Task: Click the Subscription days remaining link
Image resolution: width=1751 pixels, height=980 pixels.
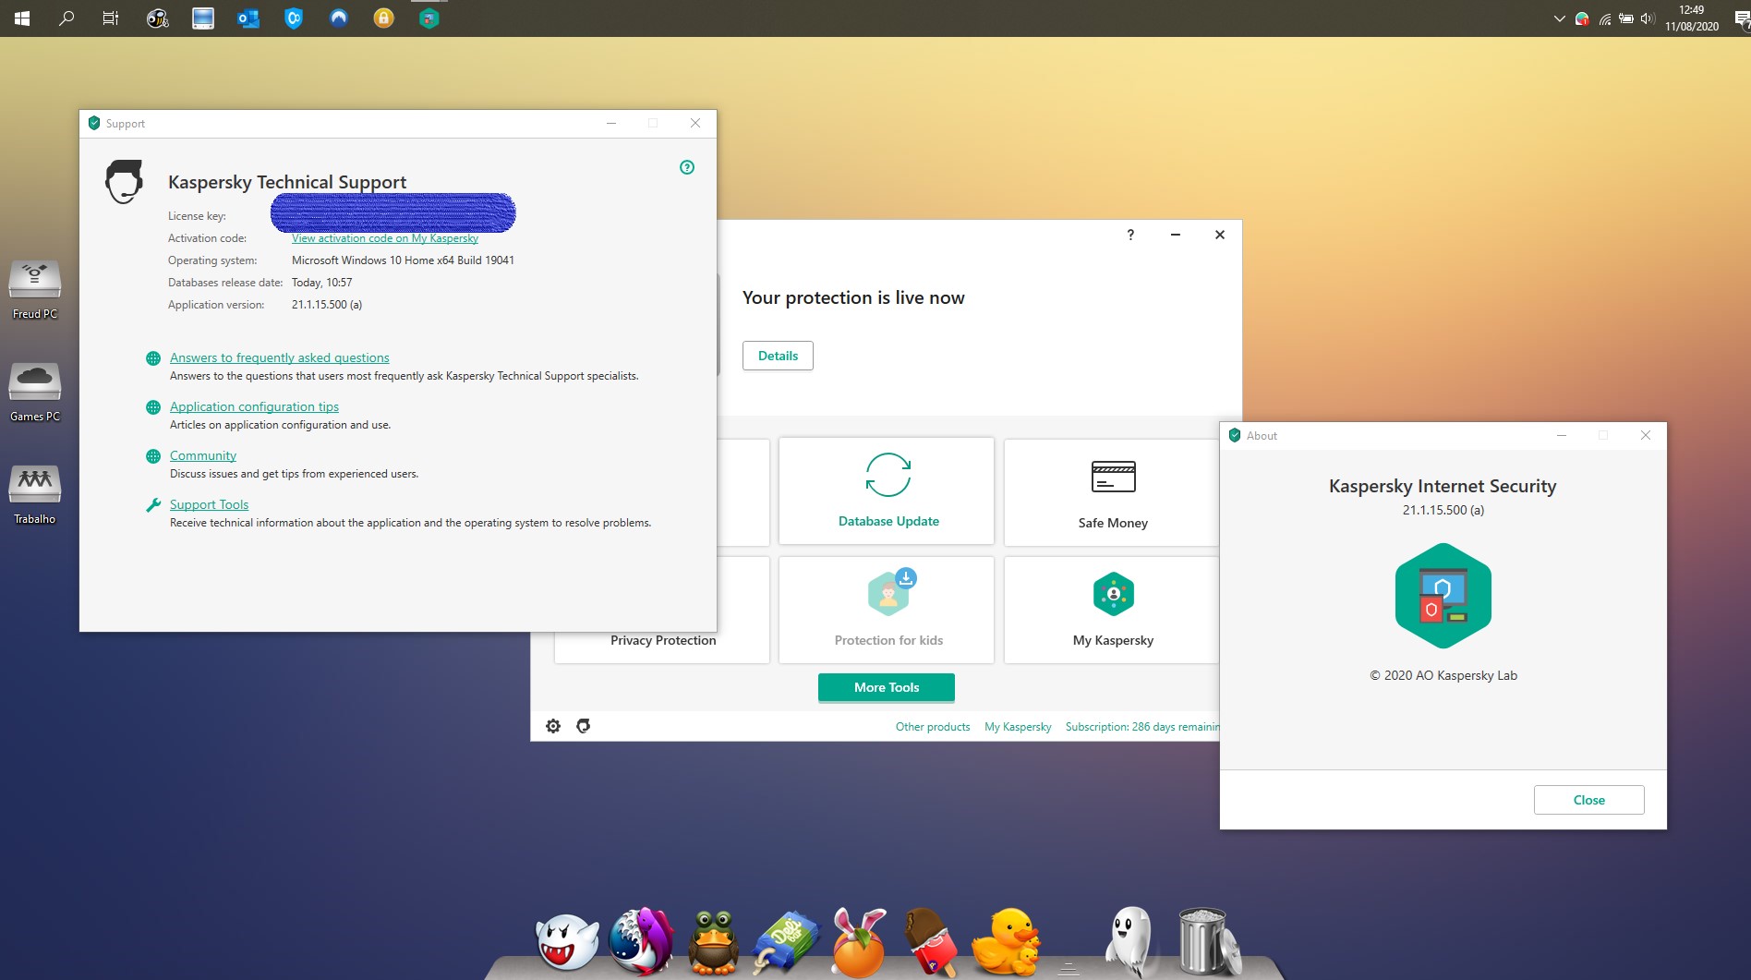Action: point(1142,727)
